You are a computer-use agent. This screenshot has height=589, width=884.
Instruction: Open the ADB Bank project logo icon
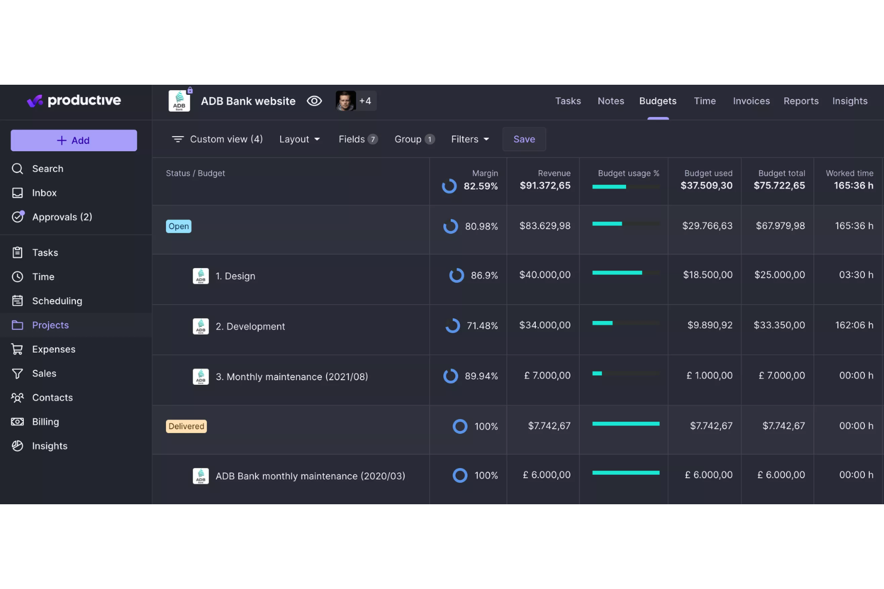pos(179,101)
